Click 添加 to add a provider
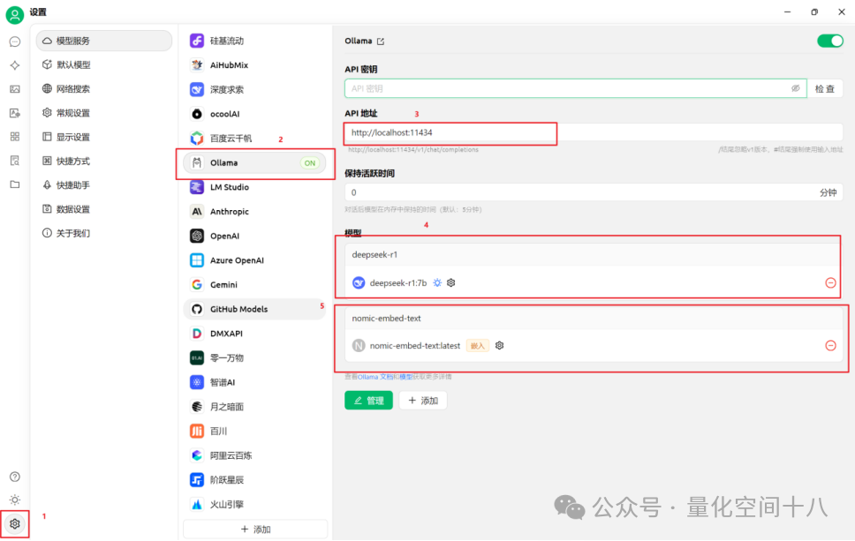 [255, 529]
